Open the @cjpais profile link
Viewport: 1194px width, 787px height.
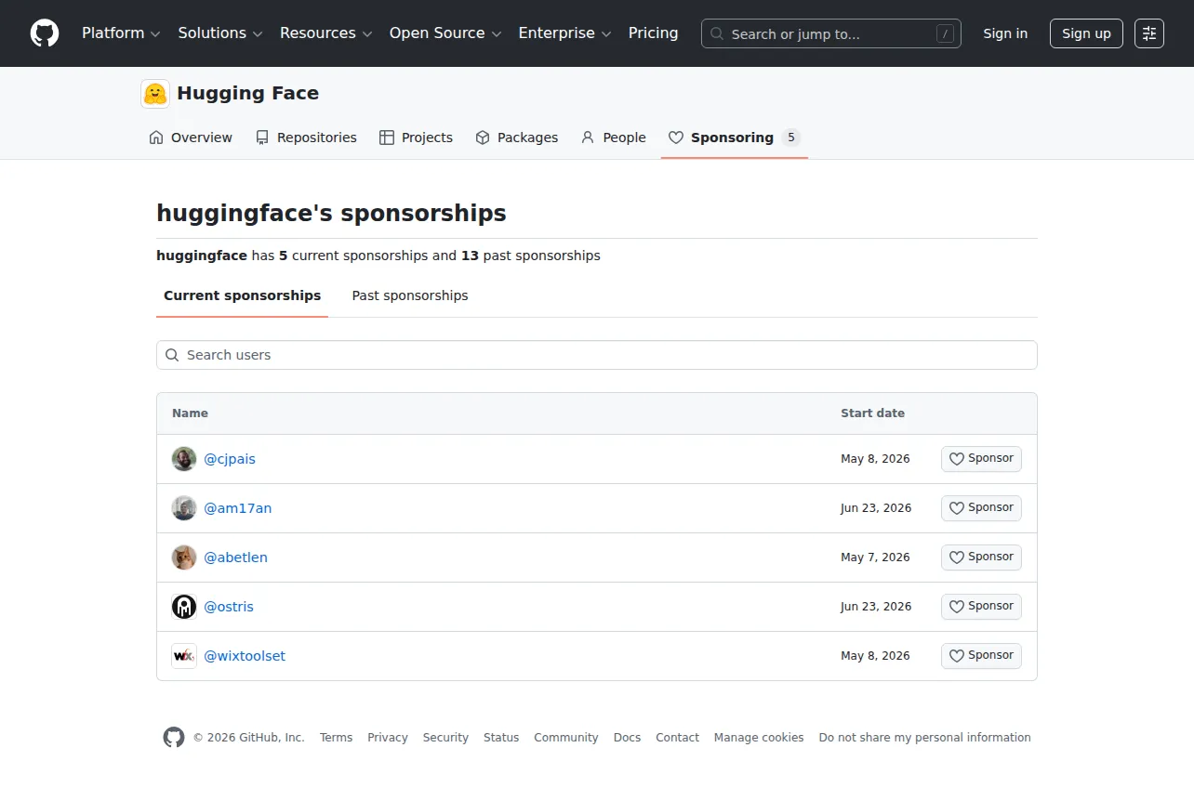[230, 459]
